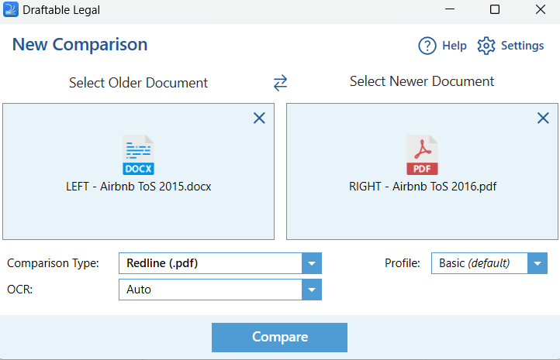Click the Select Newer Document heading
The height and width of the screenshot is (360, 560).
(422, 81)
